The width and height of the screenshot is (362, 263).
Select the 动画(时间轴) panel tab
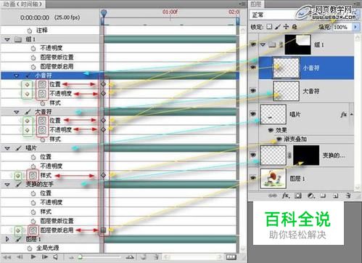22,4
